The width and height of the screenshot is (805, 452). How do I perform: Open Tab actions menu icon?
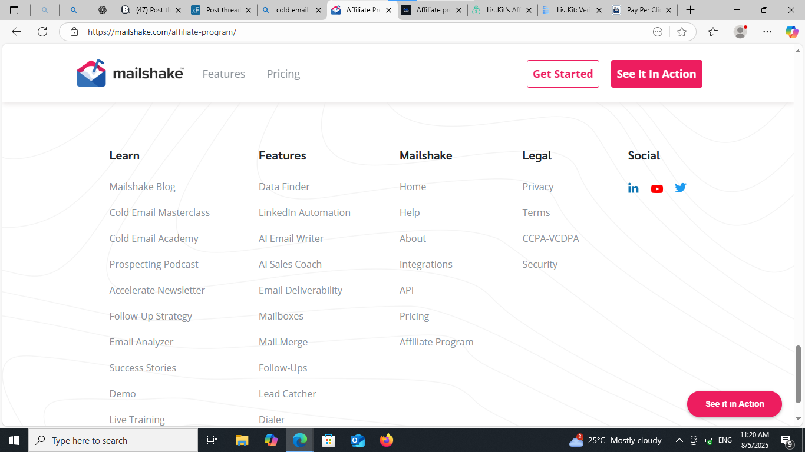pos(14,10)
